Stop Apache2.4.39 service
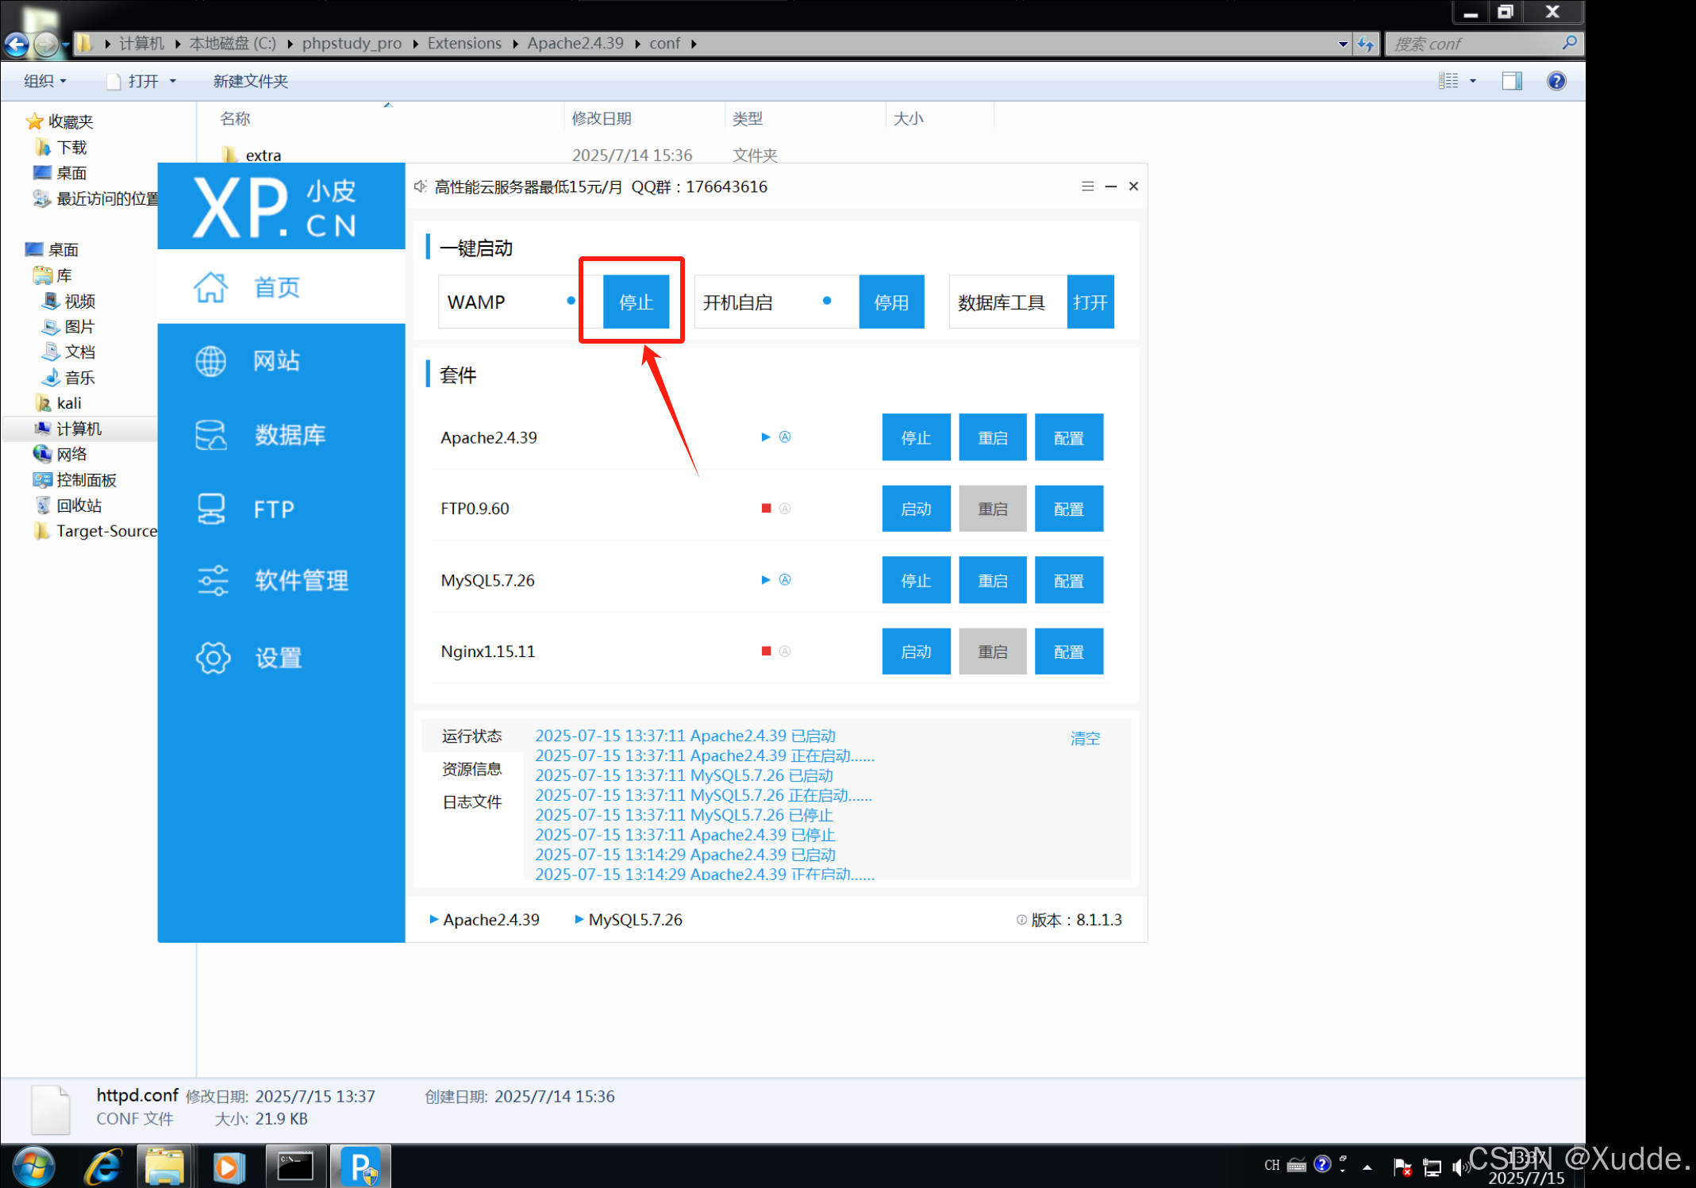This screenshot has height=1188, width=1696. (916, 437)
